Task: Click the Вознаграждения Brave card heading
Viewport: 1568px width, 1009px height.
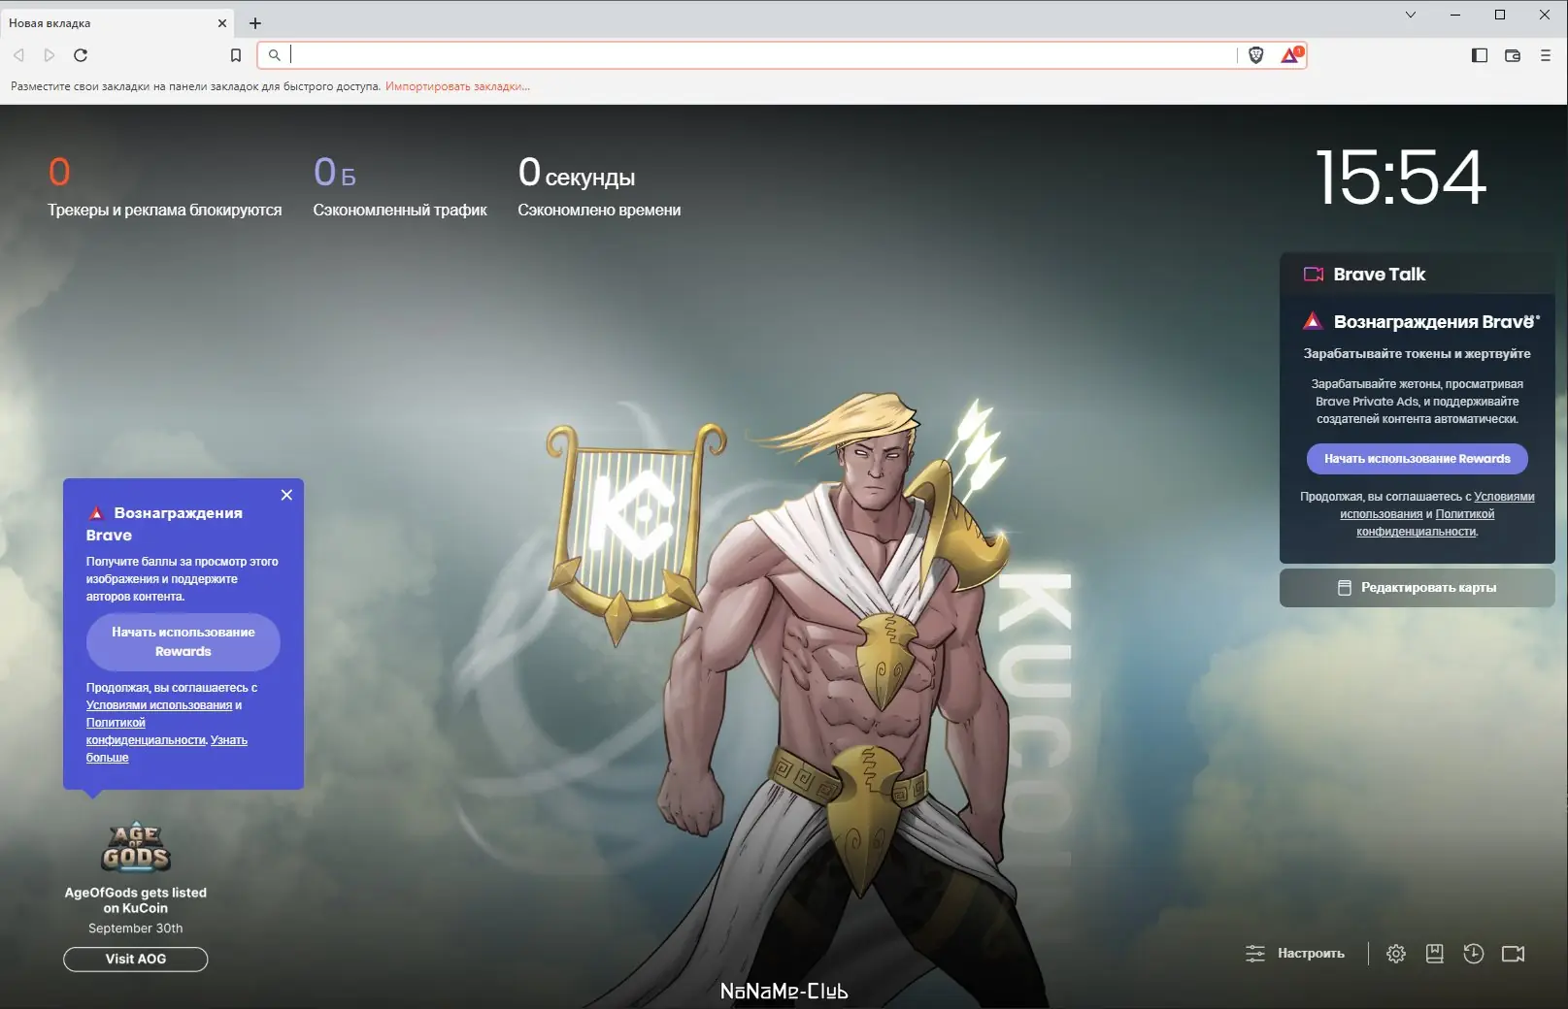Action: click(x=1434, y=321)
